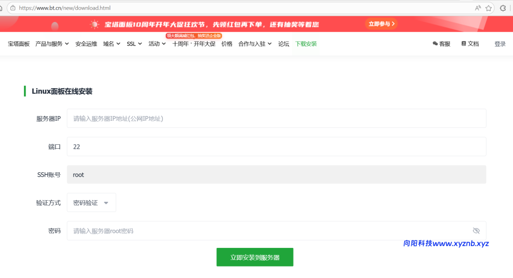This screenshot has width=513, height=278.
Task: Select 下载安装 nav item
Action: tap(306, 44)
